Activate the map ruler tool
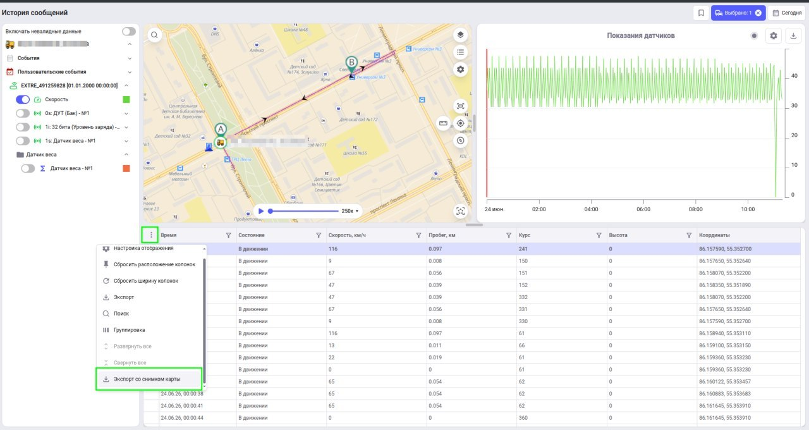The height and width of the screenshot is (430, 809). [x=443, y=123]
